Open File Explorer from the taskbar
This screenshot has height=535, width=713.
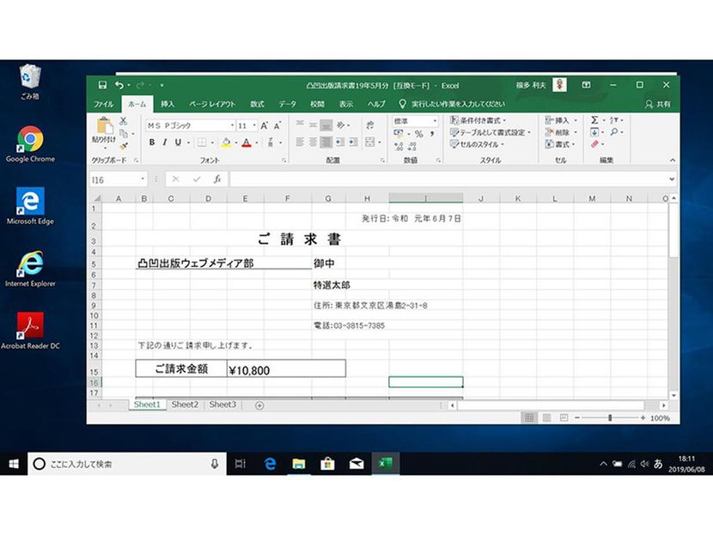pos(299,464)
